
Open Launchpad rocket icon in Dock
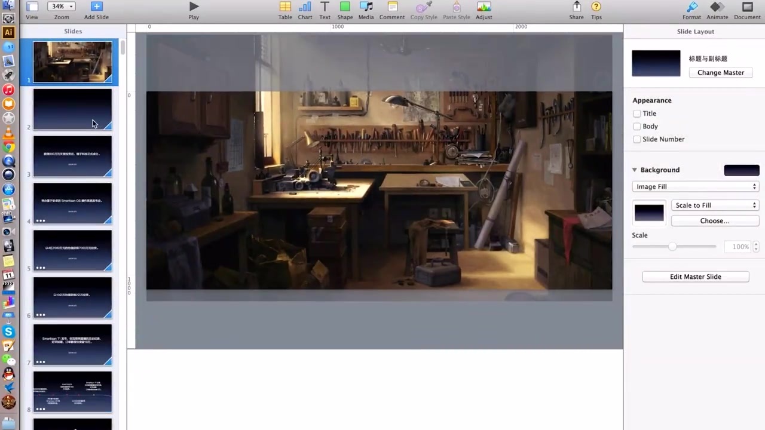pos(8,75)
